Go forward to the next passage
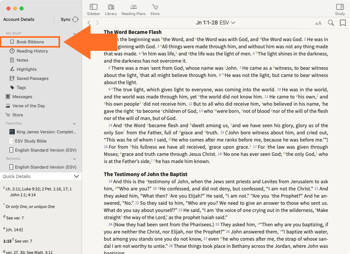Viewport: 350px width, 254px height. tap(97, 23)
